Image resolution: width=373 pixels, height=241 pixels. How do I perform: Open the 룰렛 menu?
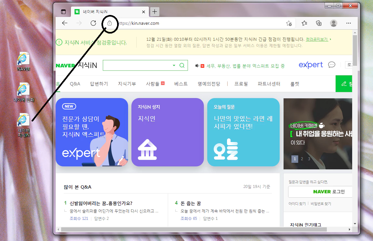pos(295,84)
